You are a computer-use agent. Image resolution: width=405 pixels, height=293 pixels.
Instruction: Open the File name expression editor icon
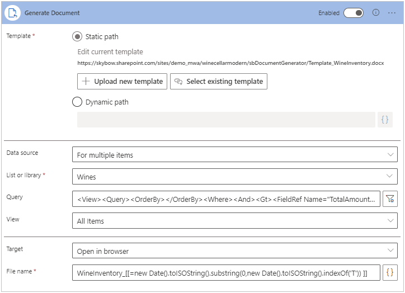[390, 272]
